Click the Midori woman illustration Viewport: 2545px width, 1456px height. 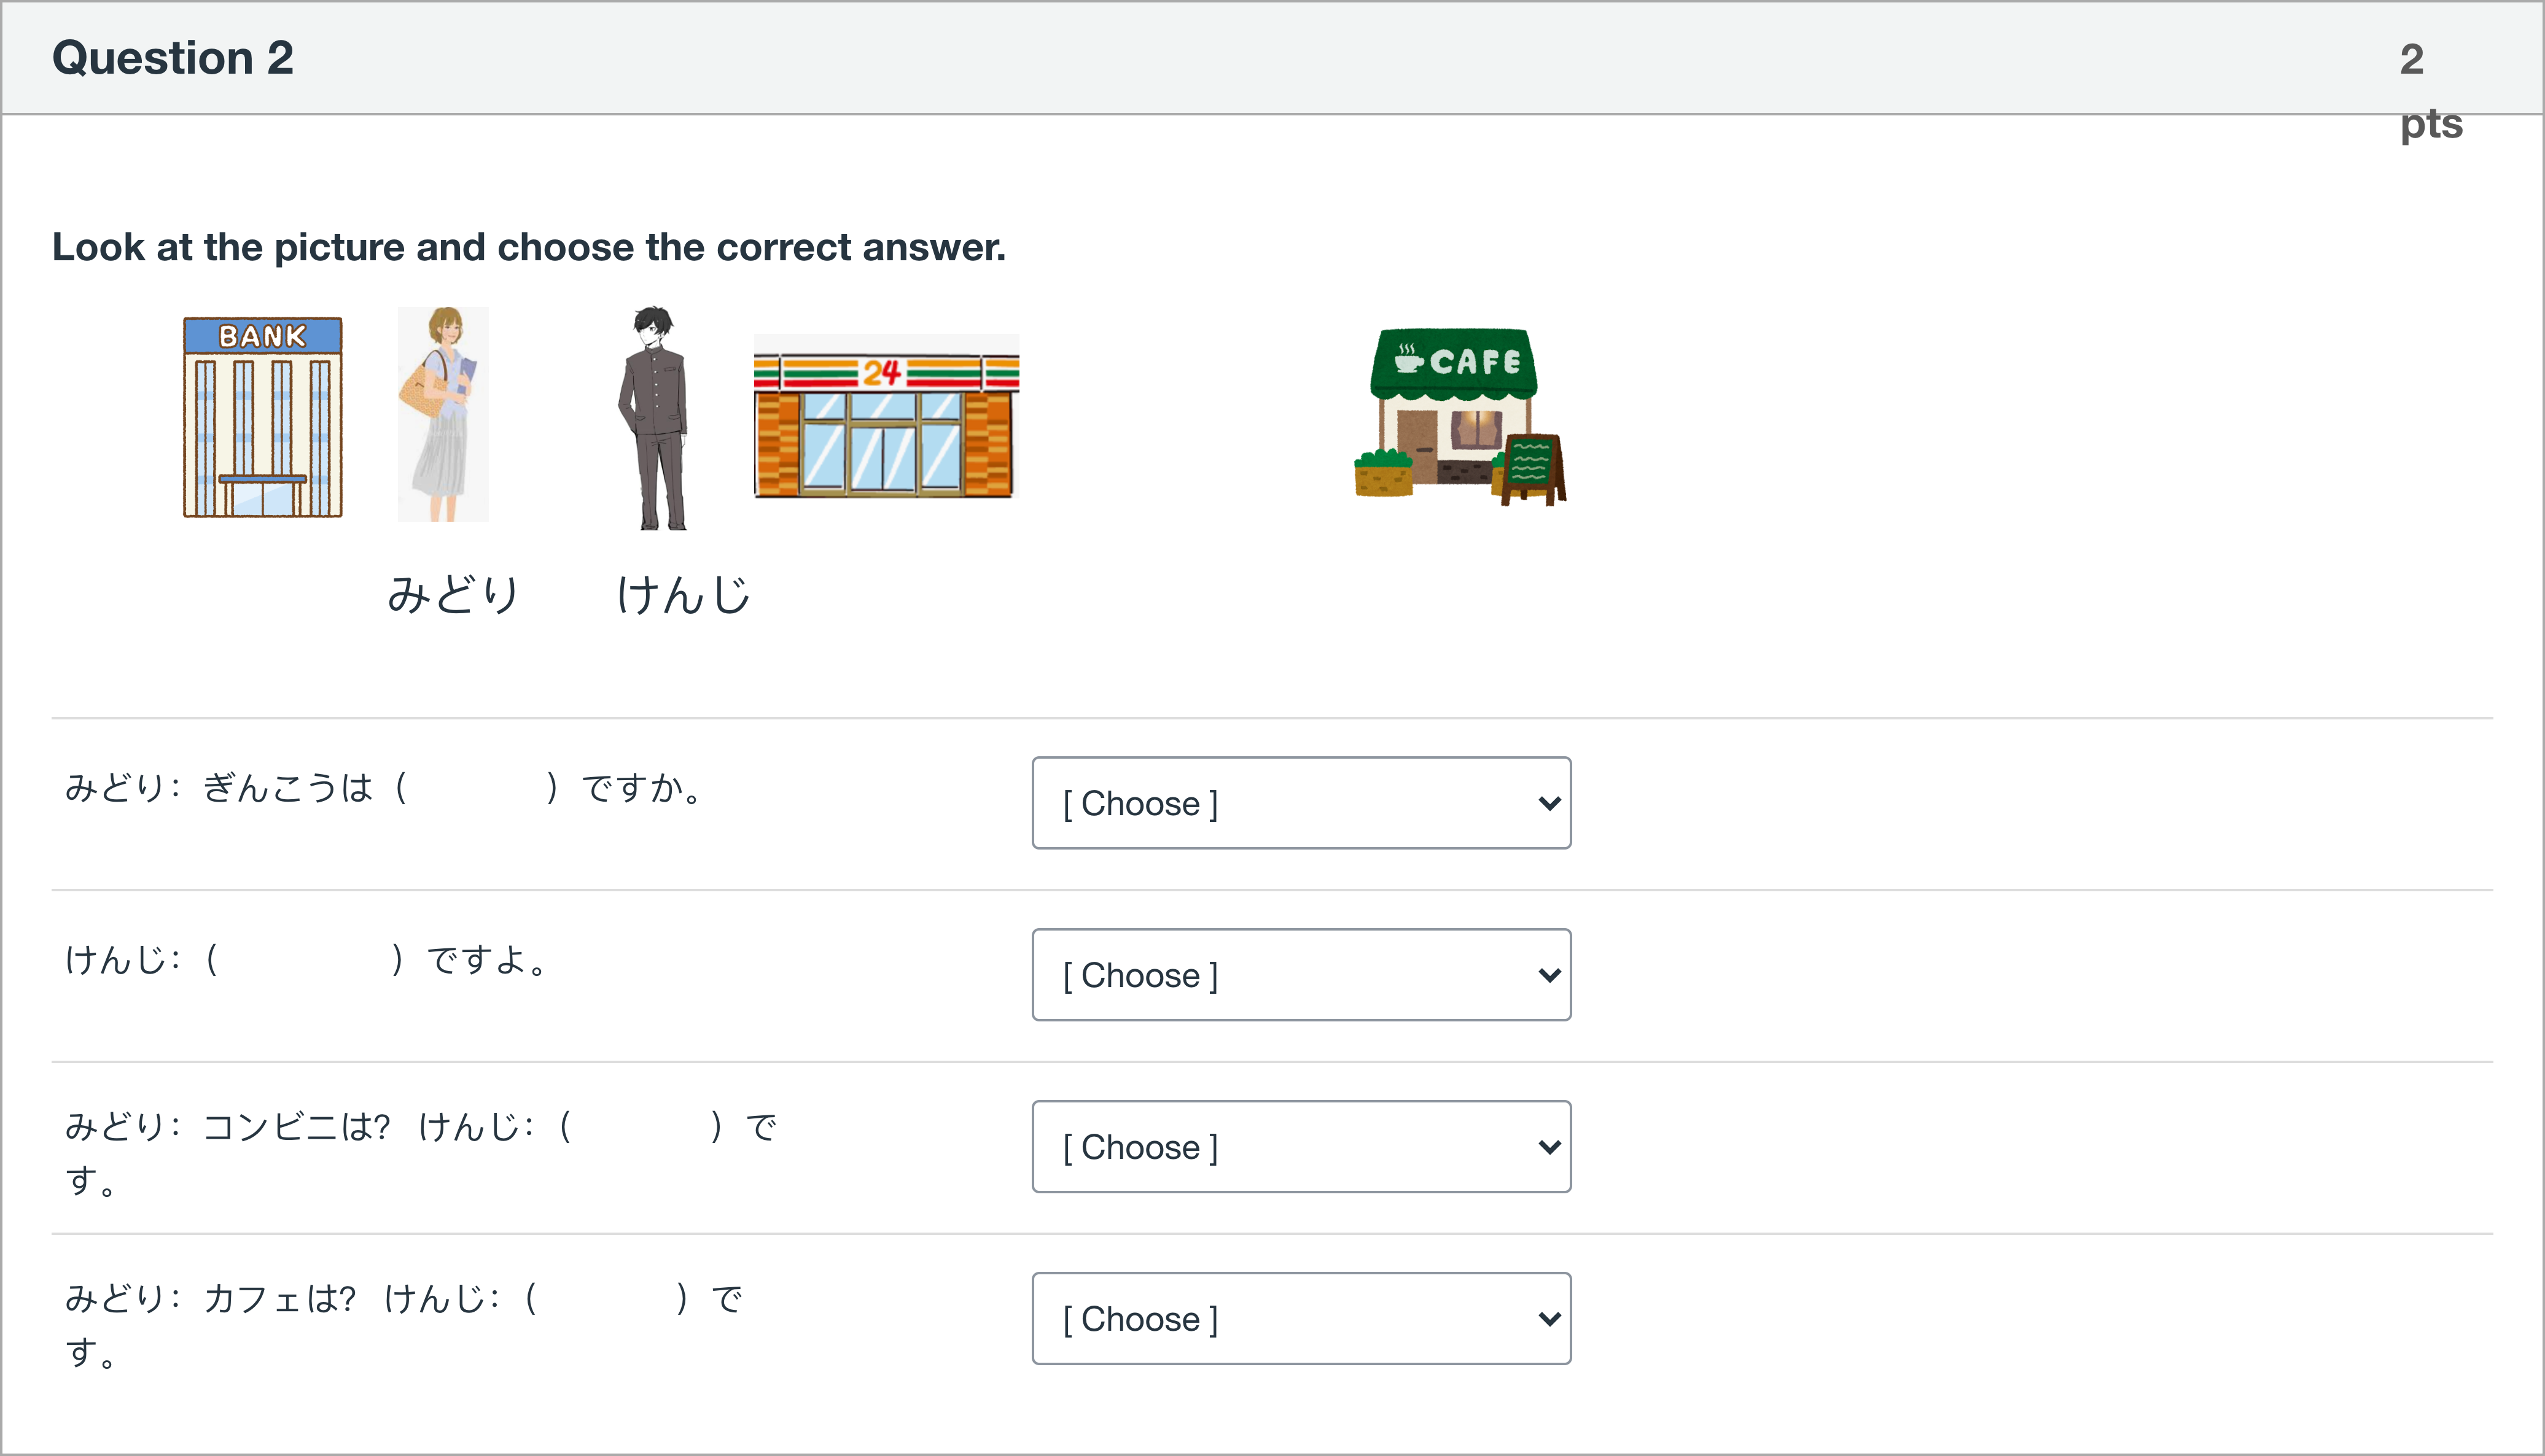coord(443,414)
